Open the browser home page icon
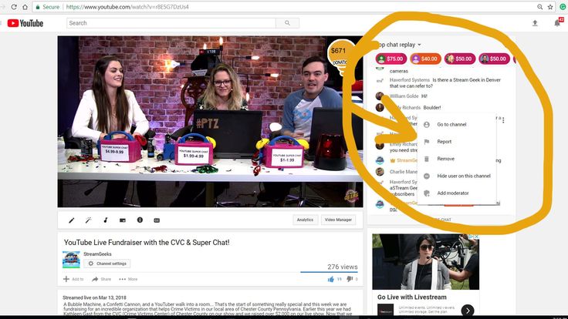Screen dimensions: 568x319 click(x=25, y=7)
